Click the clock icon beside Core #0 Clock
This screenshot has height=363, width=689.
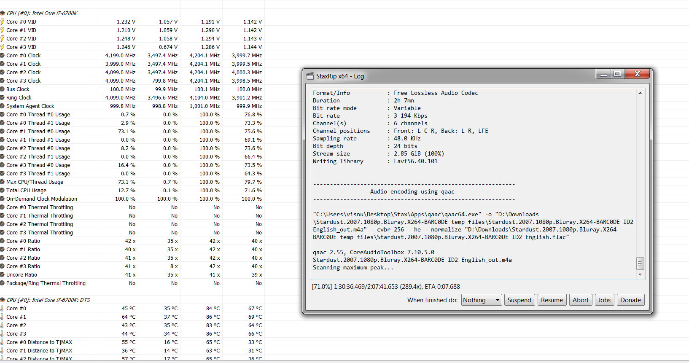click(x=2, y=55)
